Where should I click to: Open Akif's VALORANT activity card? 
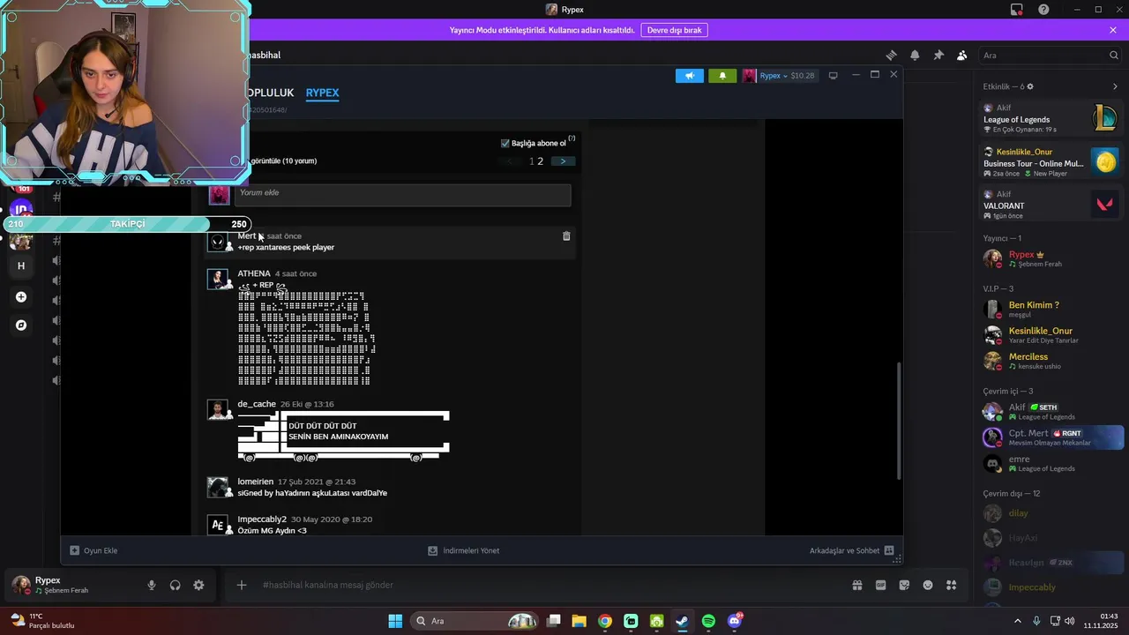[1050, 205]
